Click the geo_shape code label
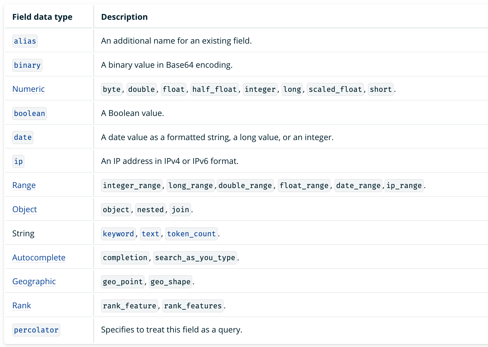Viewport: 488px width, 347px height. pos(170,282)
